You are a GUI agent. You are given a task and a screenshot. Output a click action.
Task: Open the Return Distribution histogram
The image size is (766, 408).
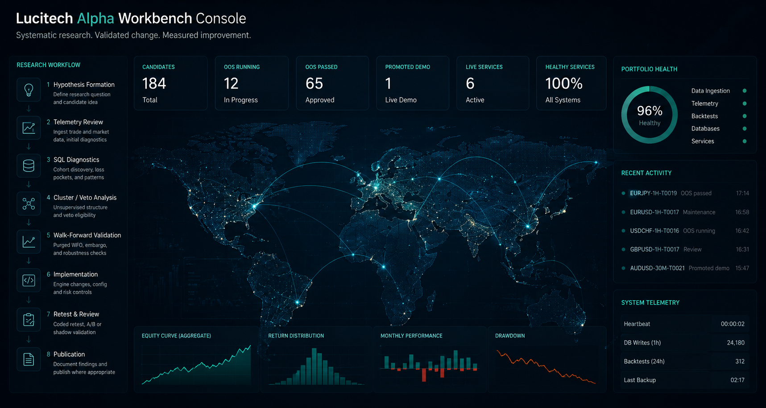316,359
